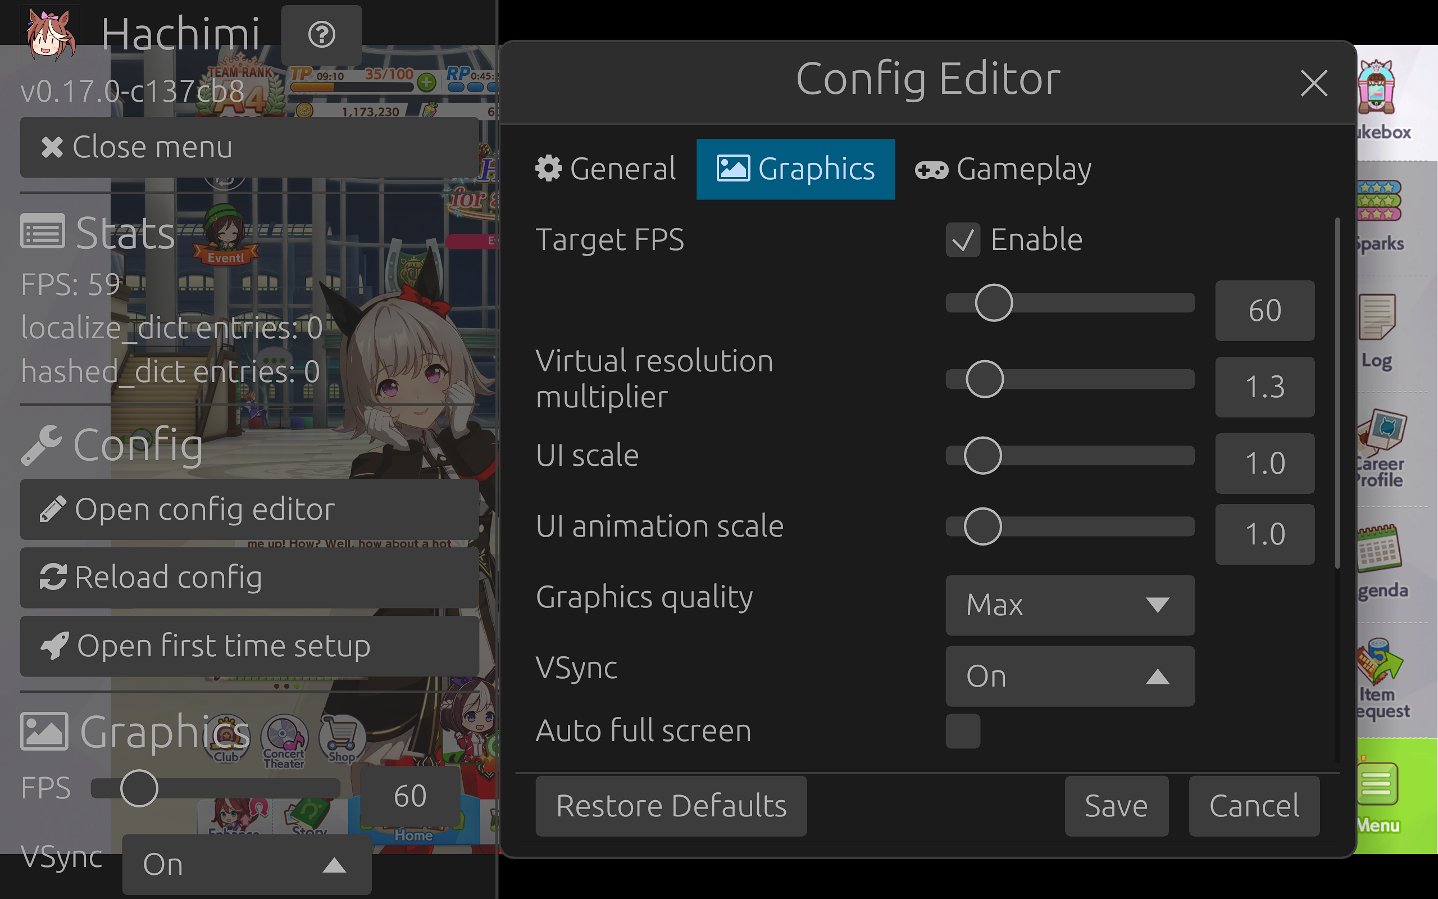Open the Log notepad icon

[x=1377, y=318]
